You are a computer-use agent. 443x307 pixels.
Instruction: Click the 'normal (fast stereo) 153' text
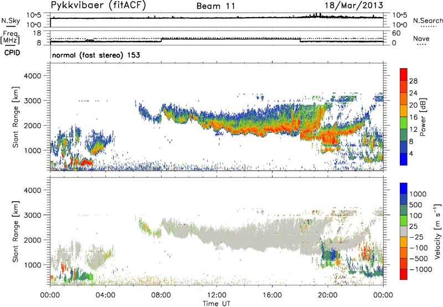pyautogui.click(x=96, y=55)
